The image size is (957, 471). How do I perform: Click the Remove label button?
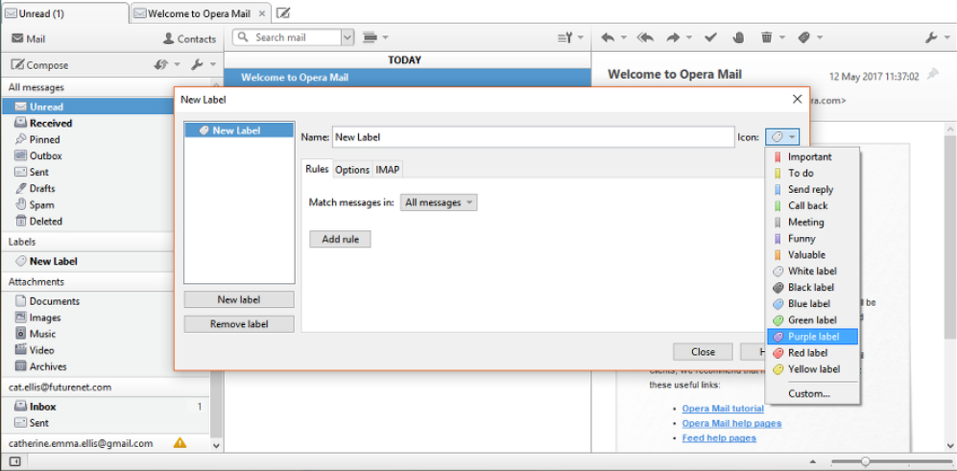point(239,324)
